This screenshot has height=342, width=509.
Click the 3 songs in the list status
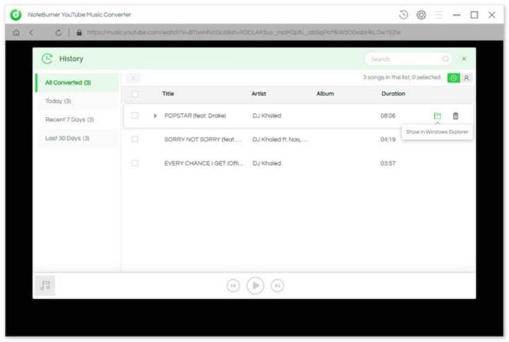402,78
